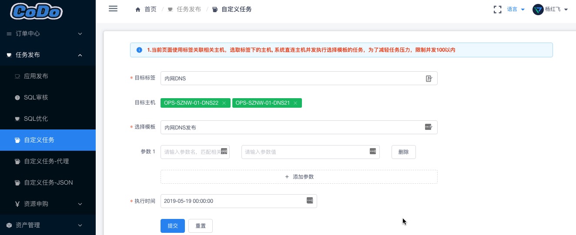Click the SQL审核 question icon

pyautogui.click(x=17, y=97)
